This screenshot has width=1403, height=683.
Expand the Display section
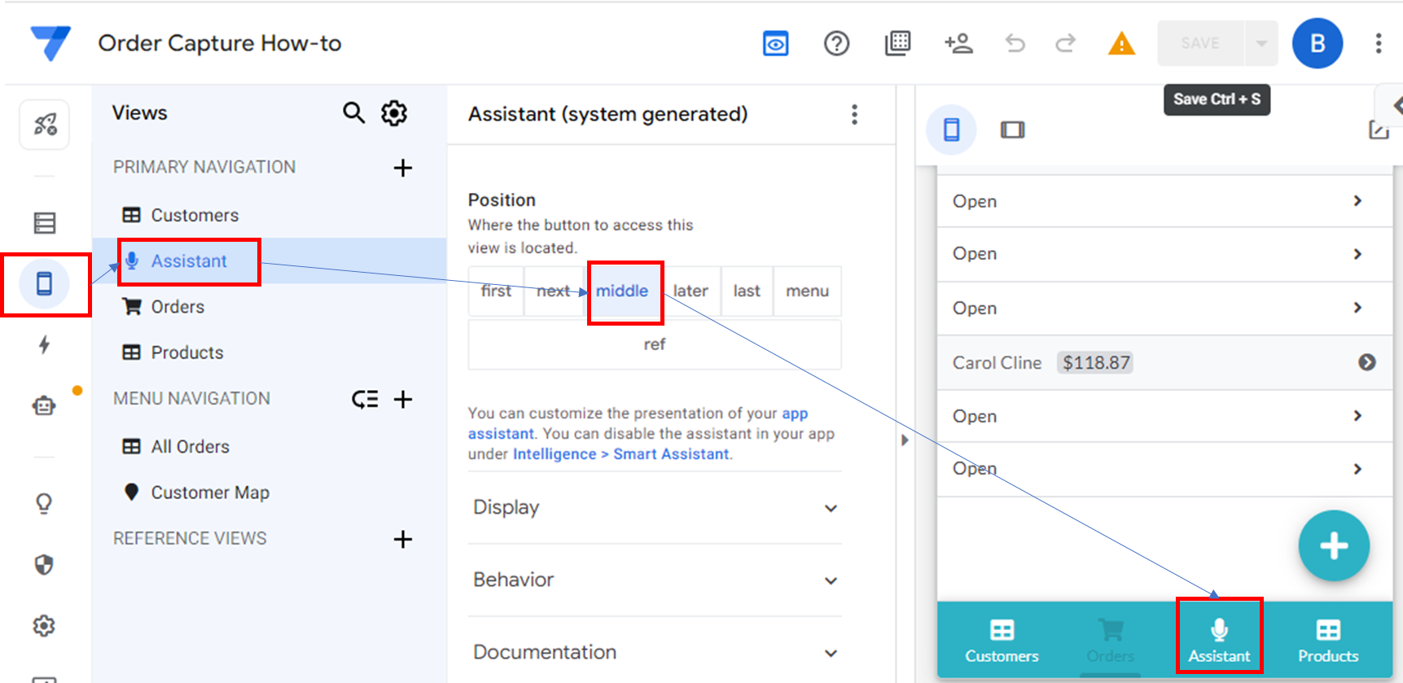(x=655, y=507)
